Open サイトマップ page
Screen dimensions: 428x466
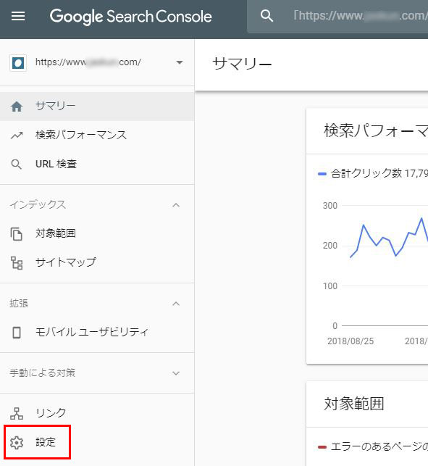(x=97, y=262)
